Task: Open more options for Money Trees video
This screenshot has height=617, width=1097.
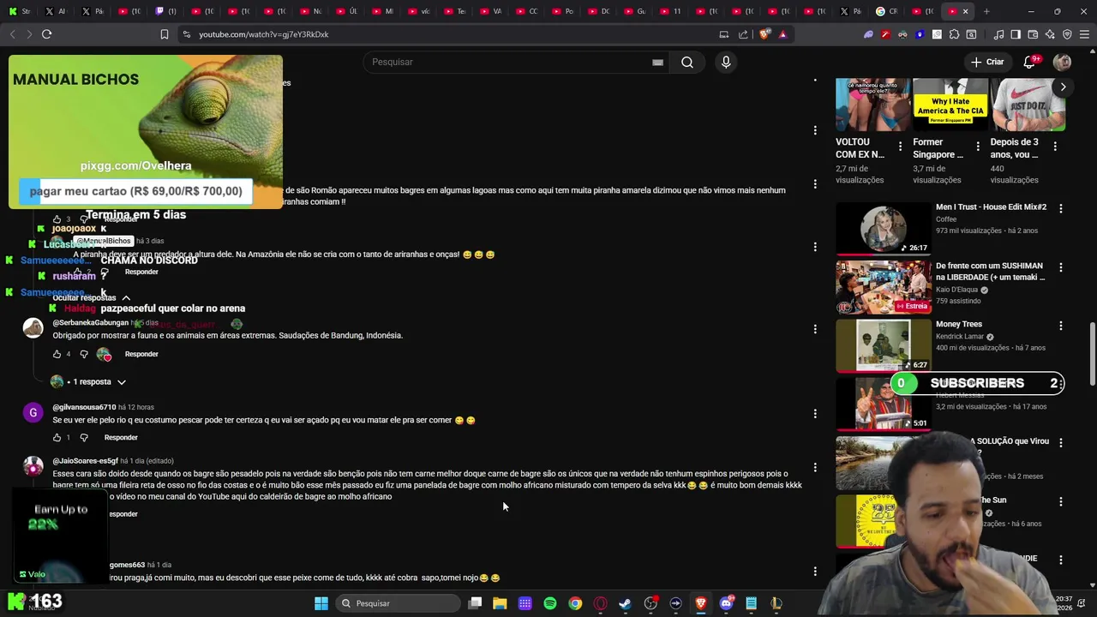Action: point(1061,326)
